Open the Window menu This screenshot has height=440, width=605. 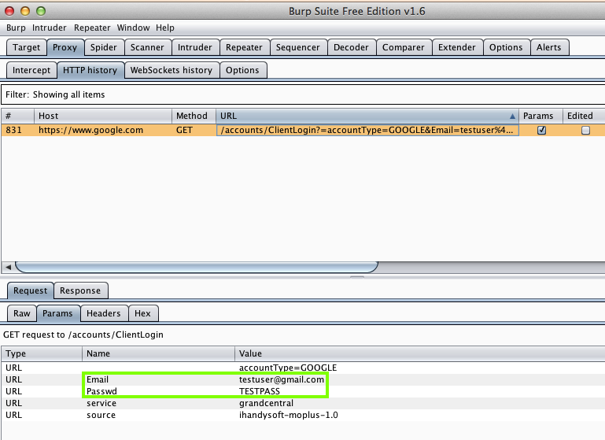(133, 28)
